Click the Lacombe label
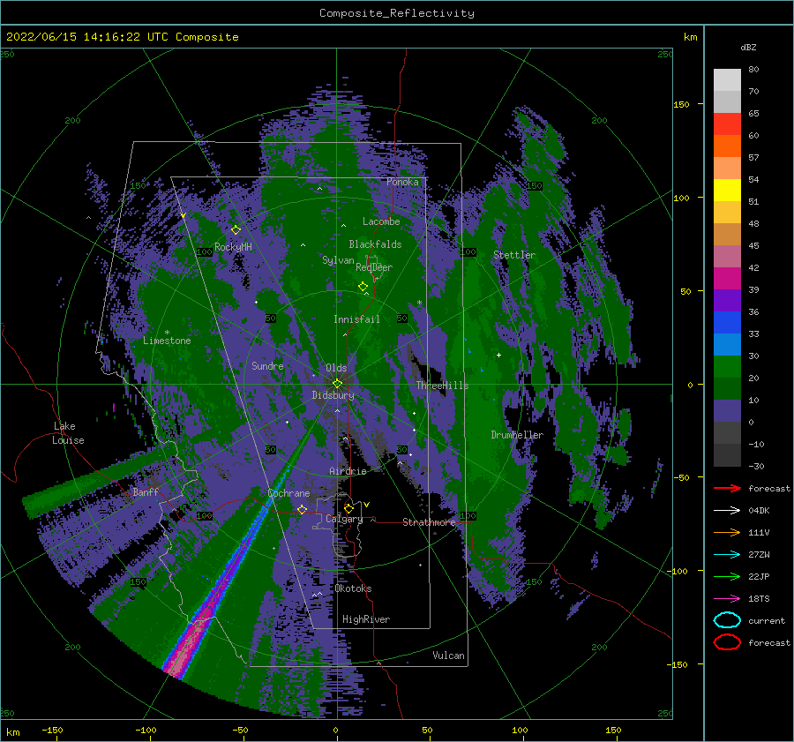The image size is (794, 742). point(381,221)
